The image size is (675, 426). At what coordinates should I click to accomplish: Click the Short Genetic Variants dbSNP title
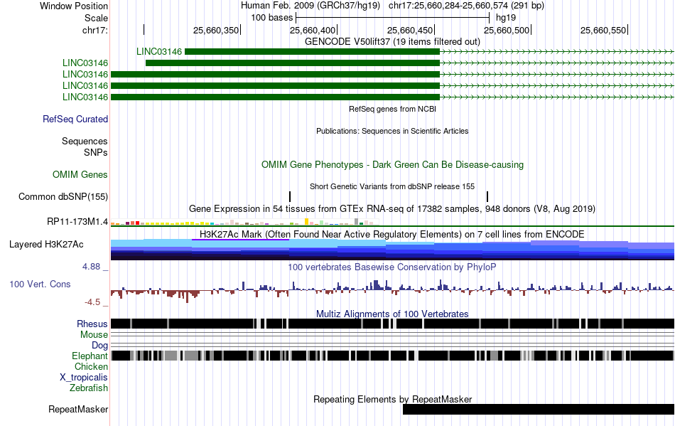pyautogui.click(x=392, y=186)
